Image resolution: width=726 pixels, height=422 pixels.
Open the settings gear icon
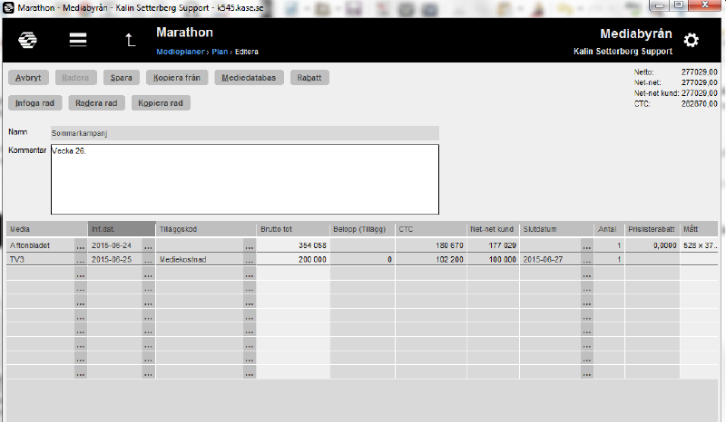pyautogui.click(x=692, y=40)
